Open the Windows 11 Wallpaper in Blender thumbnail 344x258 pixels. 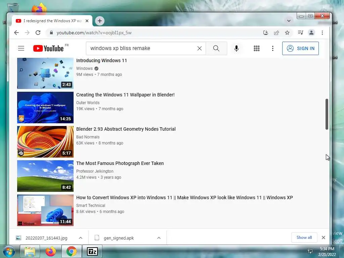[45, 107]
